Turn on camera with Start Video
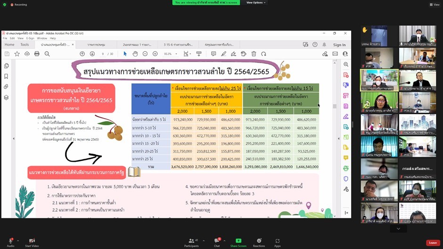Screen dimensions: 443x249 32,242
